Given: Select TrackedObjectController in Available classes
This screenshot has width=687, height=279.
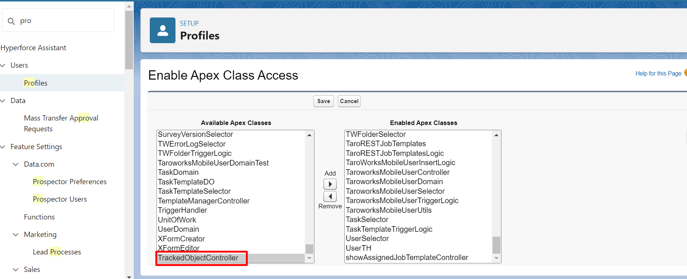Looking at the screenshot, I should [198, 258].
